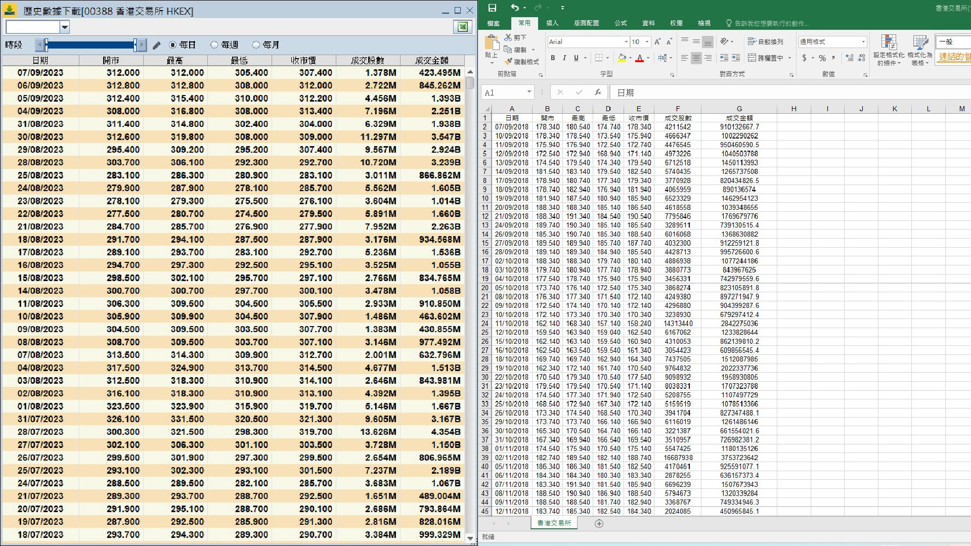Open the Arial font name dropdown
Image resolution: width=971 pixels, height=546 pixels.
click(x=626, y=42)
